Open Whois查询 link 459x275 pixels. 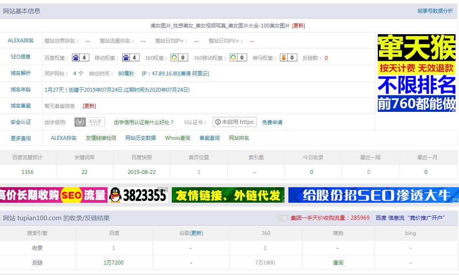pos(177,138)
